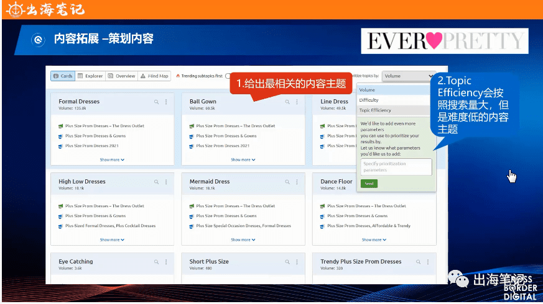Image resolution: width=543 pixels, height=304 pixels.
Task: Click green megaphone icon in Mermaid Dress card
Action: tap(192, 206)
